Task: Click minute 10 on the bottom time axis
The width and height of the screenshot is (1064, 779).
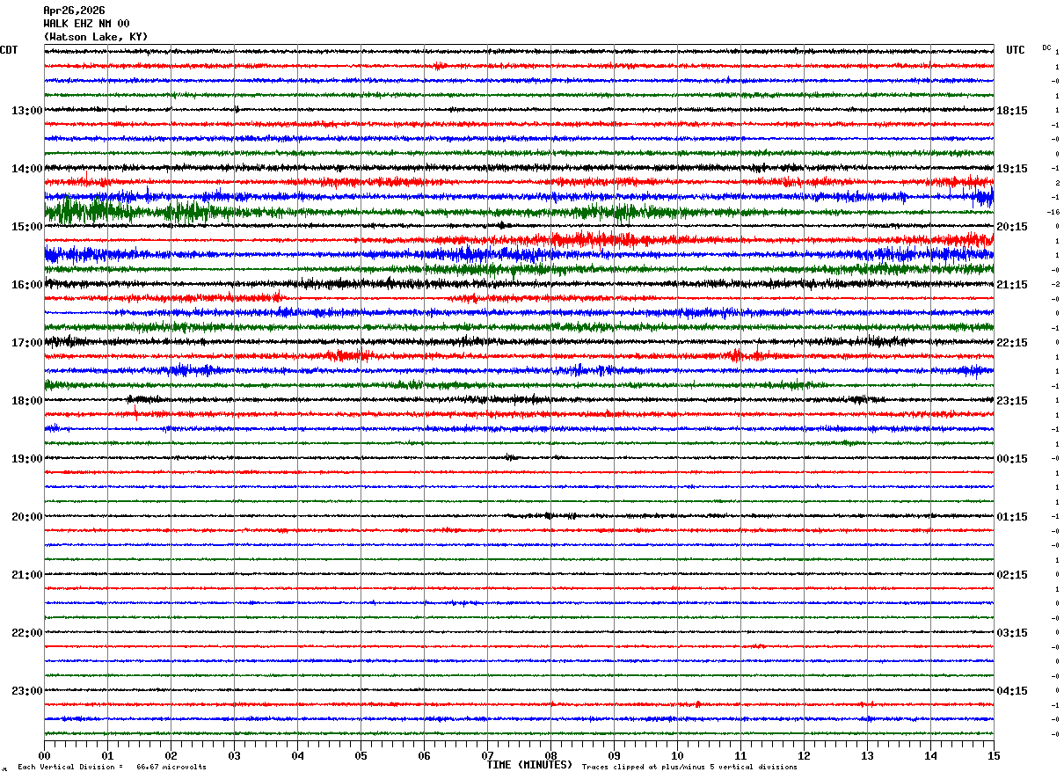Action: 677,755
